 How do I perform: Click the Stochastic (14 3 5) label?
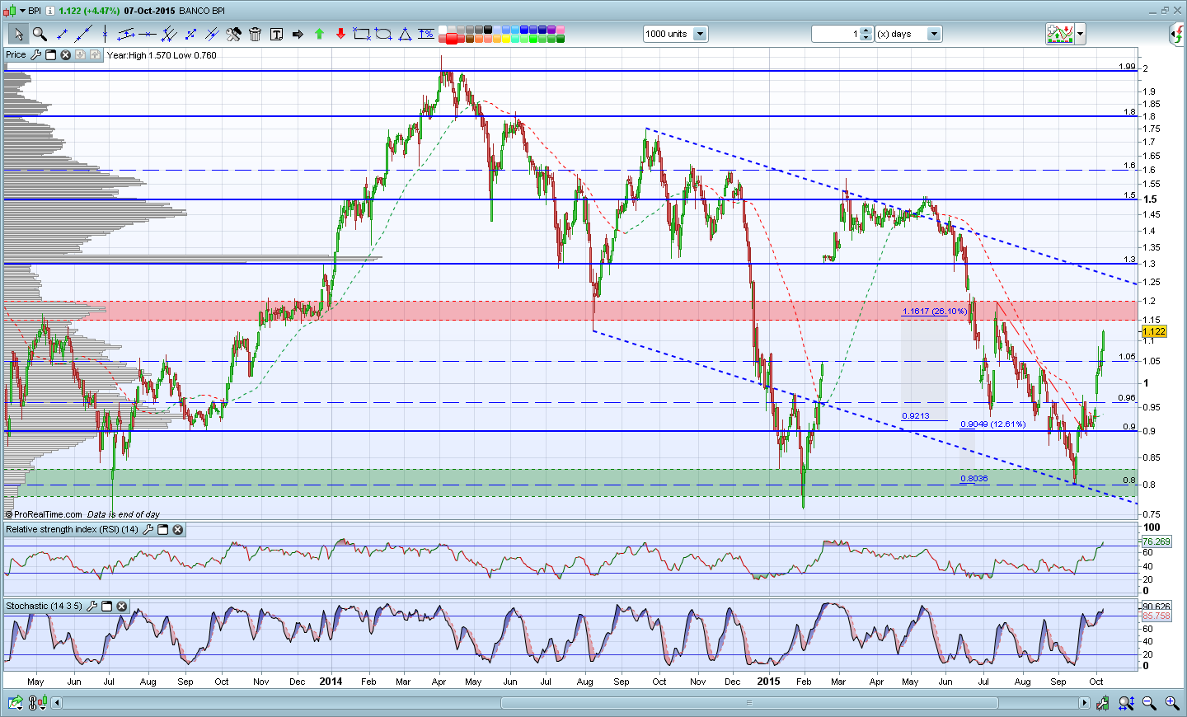click(44, 606)
